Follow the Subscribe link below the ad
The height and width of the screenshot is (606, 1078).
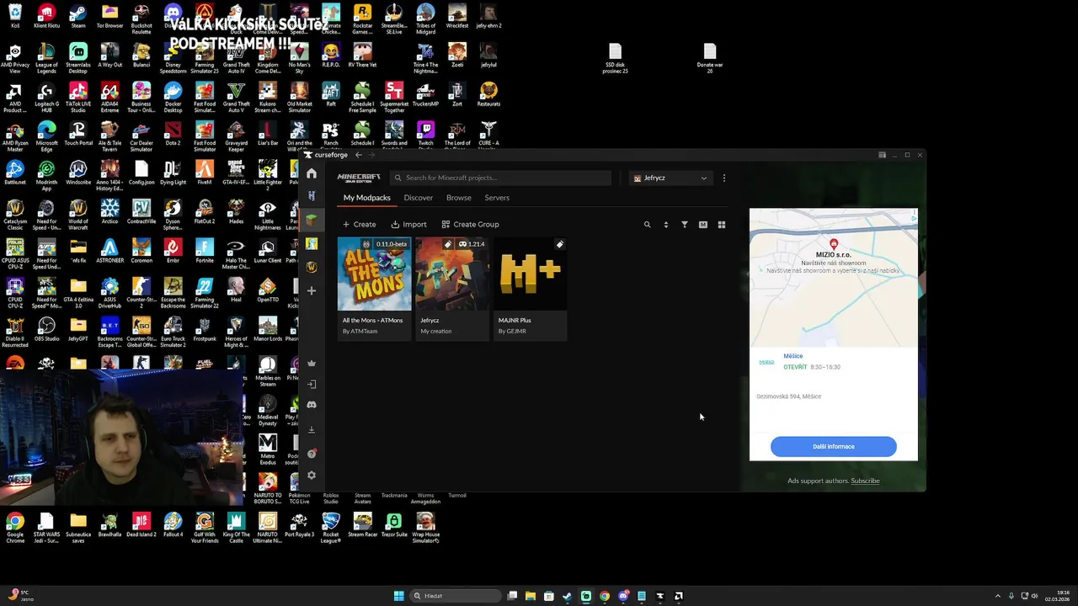tap(865, 481)
